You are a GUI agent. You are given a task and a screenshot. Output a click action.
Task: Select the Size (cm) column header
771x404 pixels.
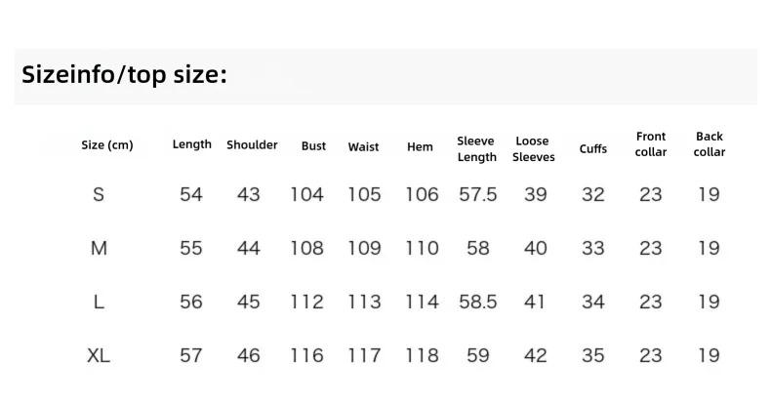[107, 145]
